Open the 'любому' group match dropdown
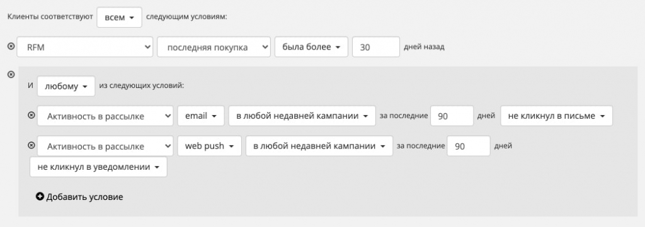Image resolution: width=645 pixels, height=227 pixels. 66,86
